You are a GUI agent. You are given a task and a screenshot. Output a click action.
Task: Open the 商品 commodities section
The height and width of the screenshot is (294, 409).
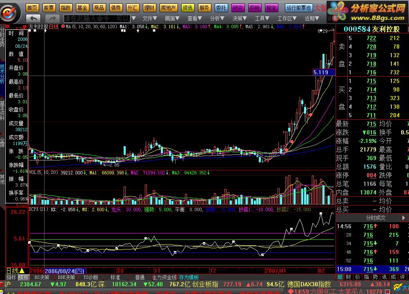coord(99,8)
